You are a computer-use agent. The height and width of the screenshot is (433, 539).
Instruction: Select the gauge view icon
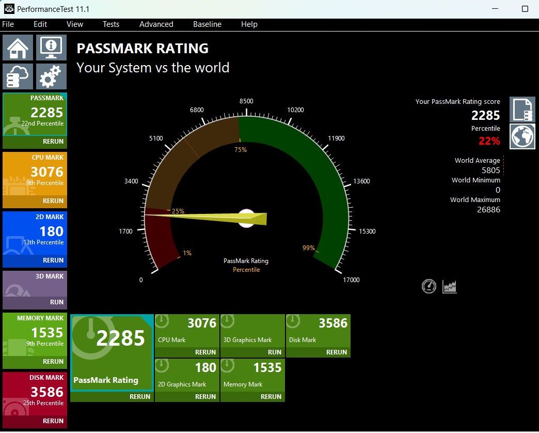429,286
